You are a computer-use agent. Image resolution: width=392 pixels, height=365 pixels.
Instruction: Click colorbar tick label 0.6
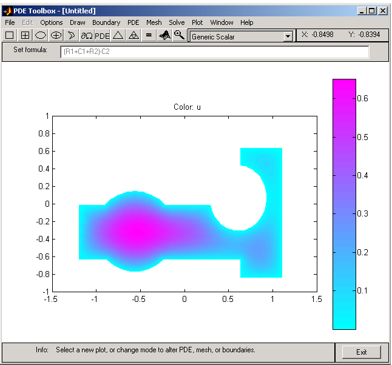(x=362, y=98)
